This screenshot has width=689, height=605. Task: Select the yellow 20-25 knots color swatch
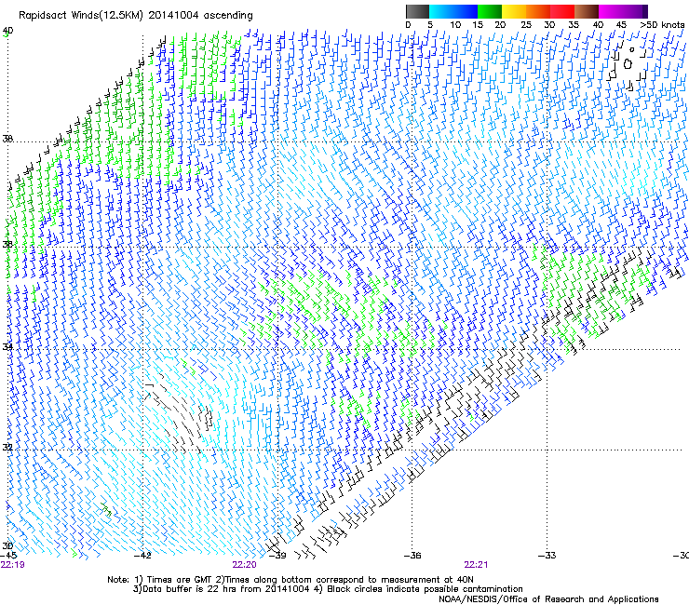514,11
